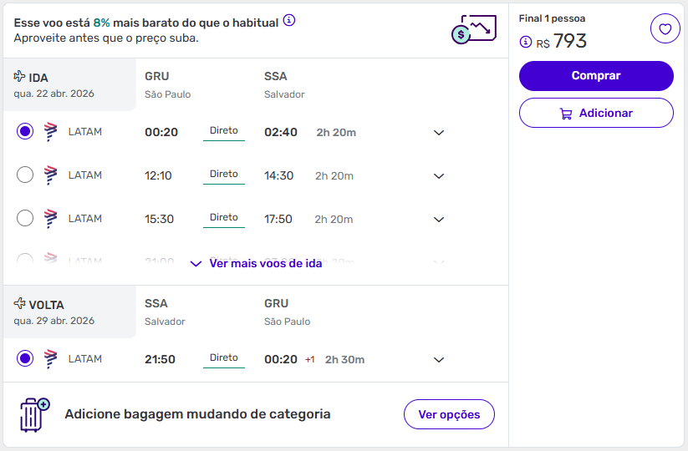This screenshot has height=451, width=688.
Task: Expand the 21:50 return flight details
Action: 439,360
